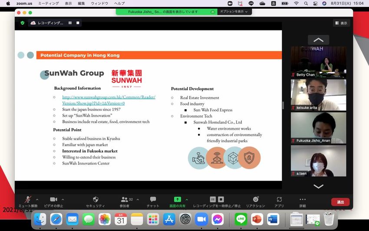The image size is (369, 231).
Task: Select Fukuoka Jisho_Anan video thumbnail
Action: coord(318,128)
